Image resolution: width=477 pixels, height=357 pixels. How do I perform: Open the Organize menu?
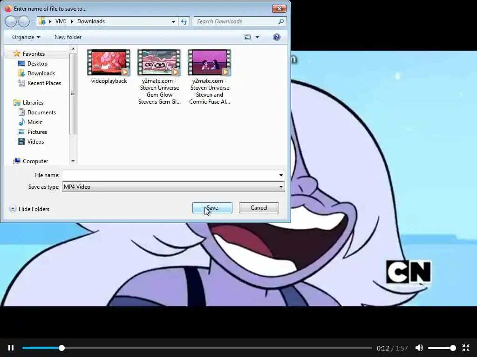pyautogui.click(x=26, y=37)
